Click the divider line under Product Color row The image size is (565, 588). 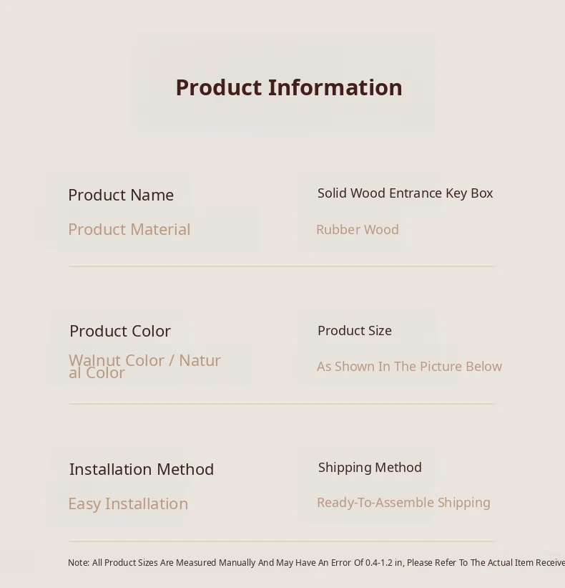tap(282, 404)
